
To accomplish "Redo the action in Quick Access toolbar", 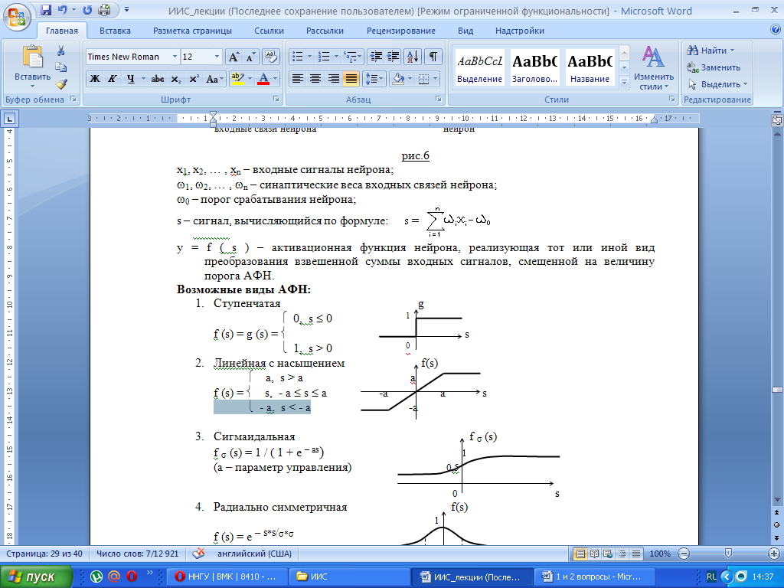I will (88, 10).
